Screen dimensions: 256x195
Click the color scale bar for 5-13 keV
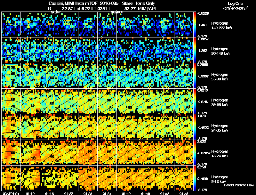[x=195, y=178]
